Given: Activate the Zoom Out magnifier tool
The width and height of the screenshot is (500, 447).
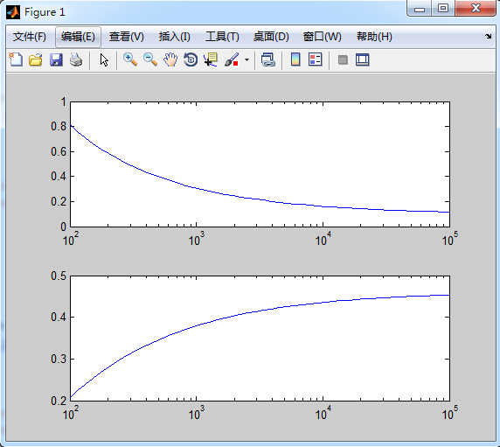Looking at the screenshot, I should click(150, 59).
